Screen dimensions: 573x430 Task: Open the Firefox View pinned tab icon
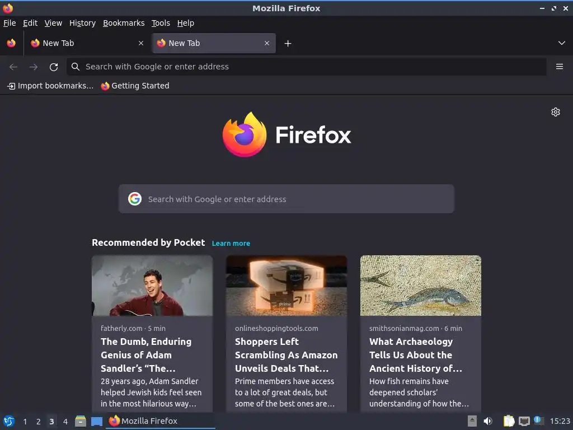click(x=11, y=43)
